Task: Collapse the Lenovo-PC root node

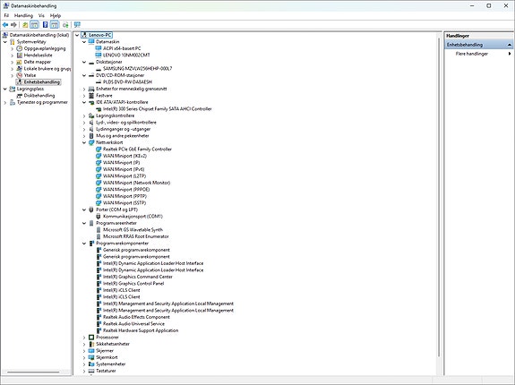Action: 77,35
